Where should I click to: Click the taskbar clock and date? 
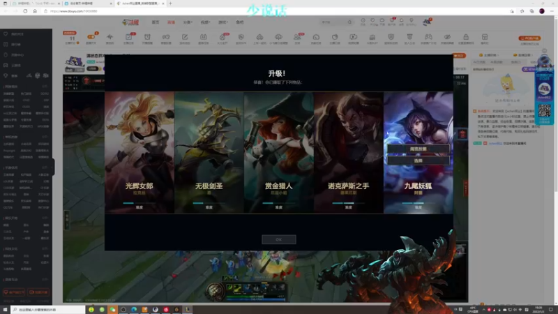click(538, 310)
